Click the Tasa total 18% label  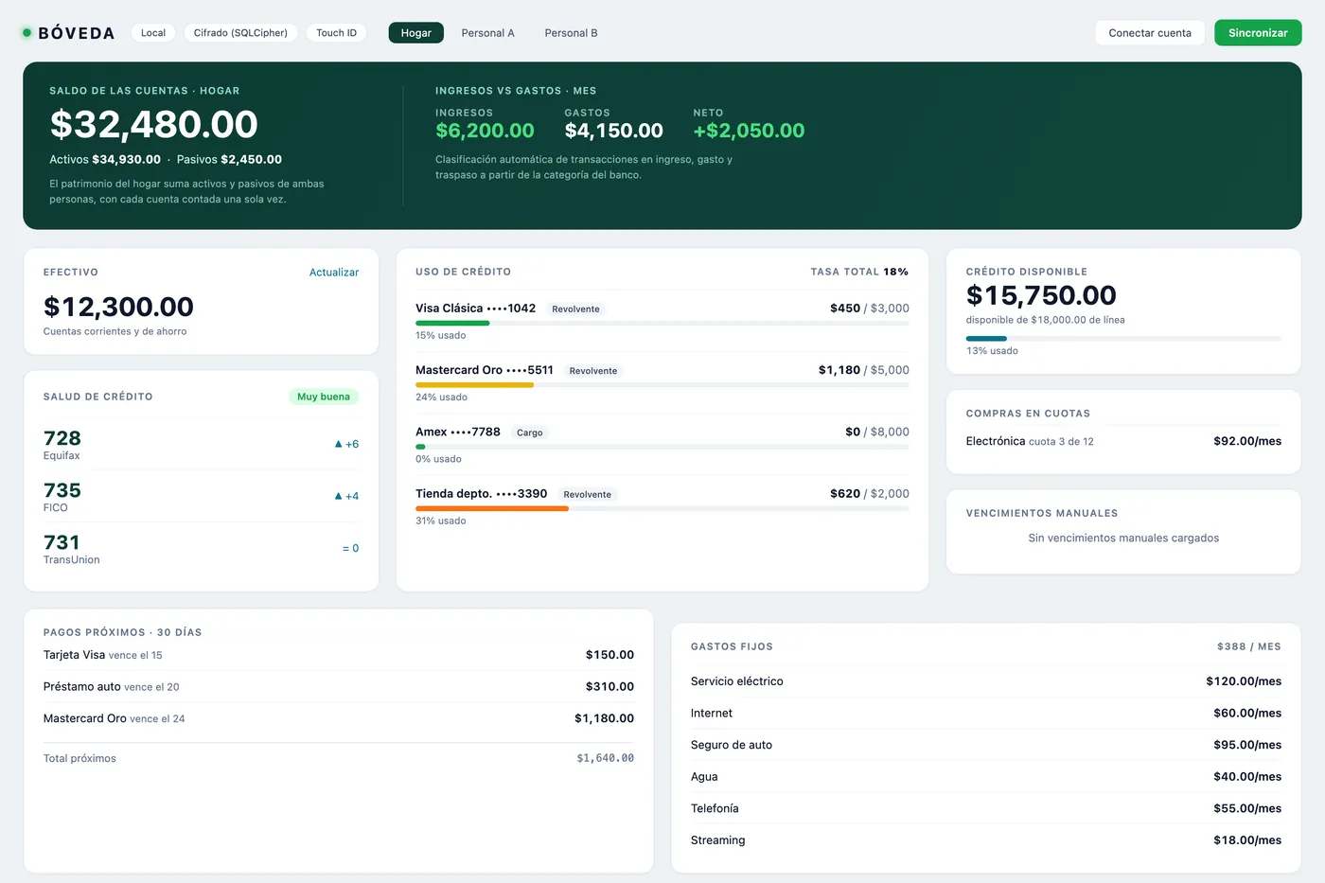(859, 272)
